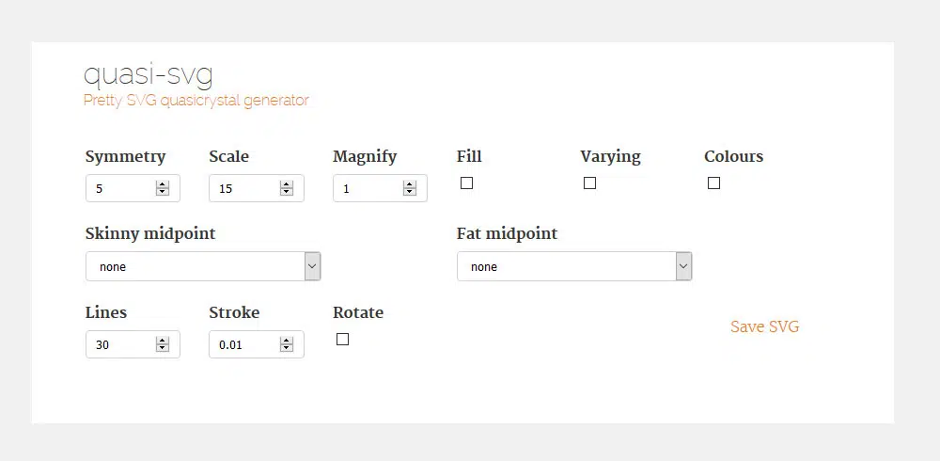Decrement the Scale spinner down arrow
Viewport: 940px width, 461px height.
coord(286,192)
